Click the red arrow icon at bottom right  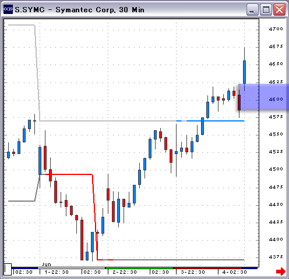(281, 271)
